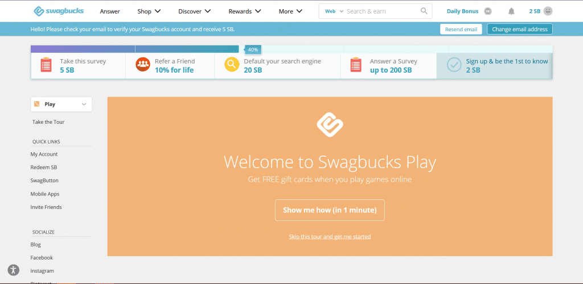Screen dimensions: 583x284
Task: Open the 2 SB balance
Action: pos(535,11)
